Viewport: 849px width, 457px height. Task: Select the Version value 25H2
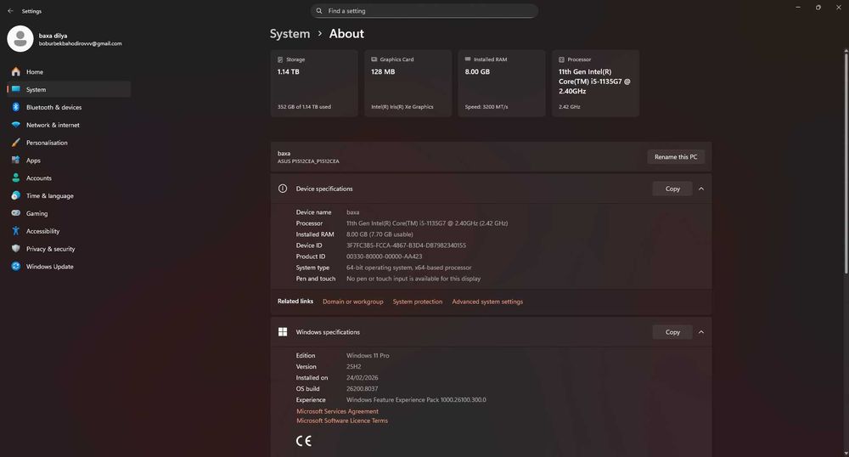click(x=353, y=367)
